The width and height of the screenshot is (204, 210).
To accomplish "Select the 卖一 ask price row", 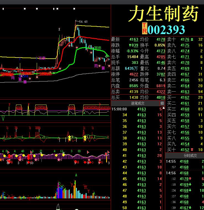I will click(x=185, y=92).
